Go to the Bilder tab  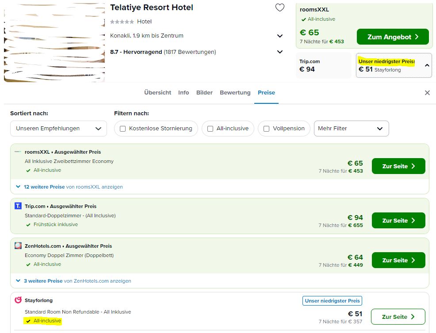[204, 93]
